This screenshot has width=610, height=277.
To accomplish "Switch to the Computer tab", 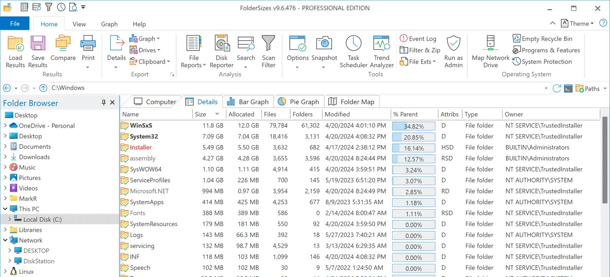I will pyautogui.click(x=155, y=101).
